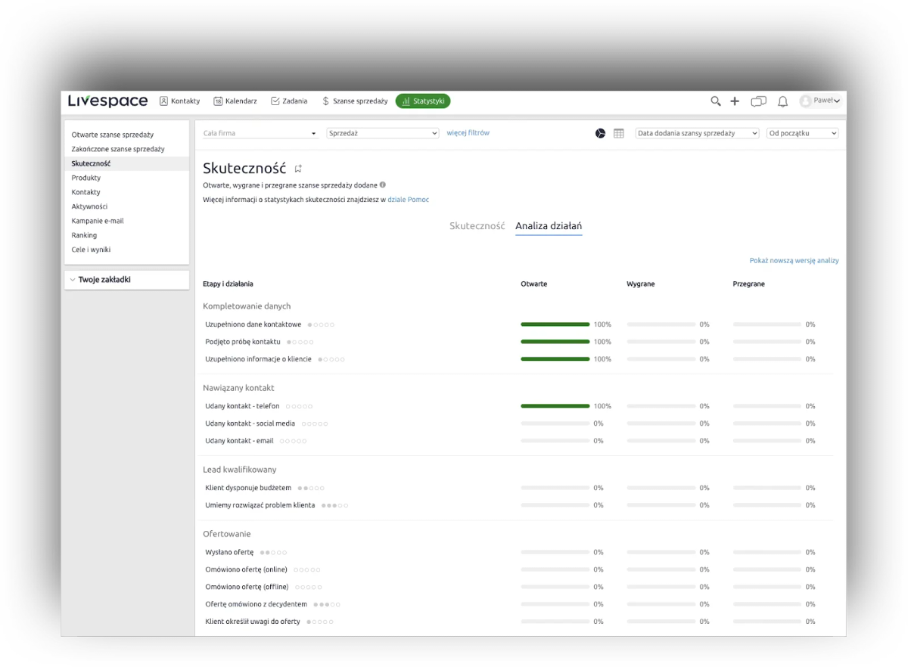Click the Kompletowanie danych stage heading
Image resolution: width=908 pixels, height=667 pixels.
coord(247,306)
